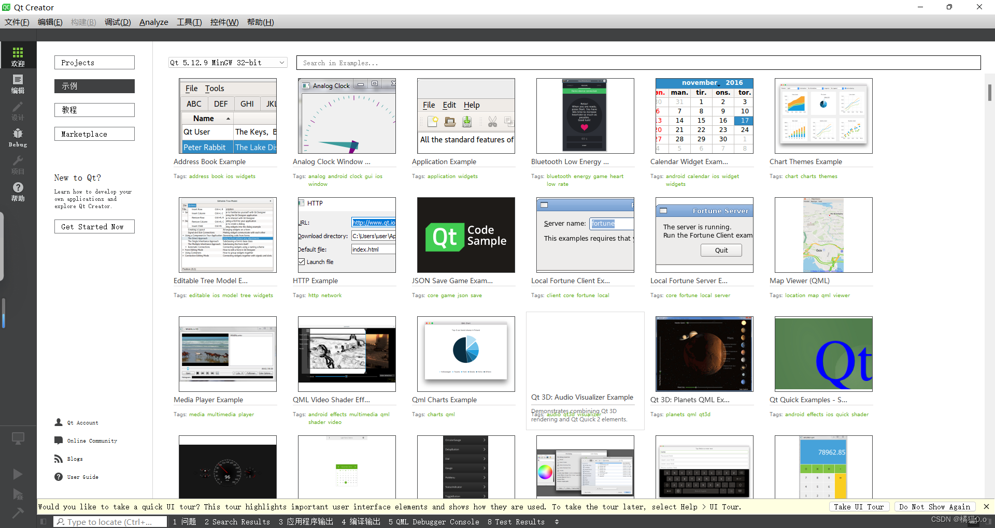This screenshot has height=528, width=995.
Task: Click the Type to locate field
Action: coord(110,522)
